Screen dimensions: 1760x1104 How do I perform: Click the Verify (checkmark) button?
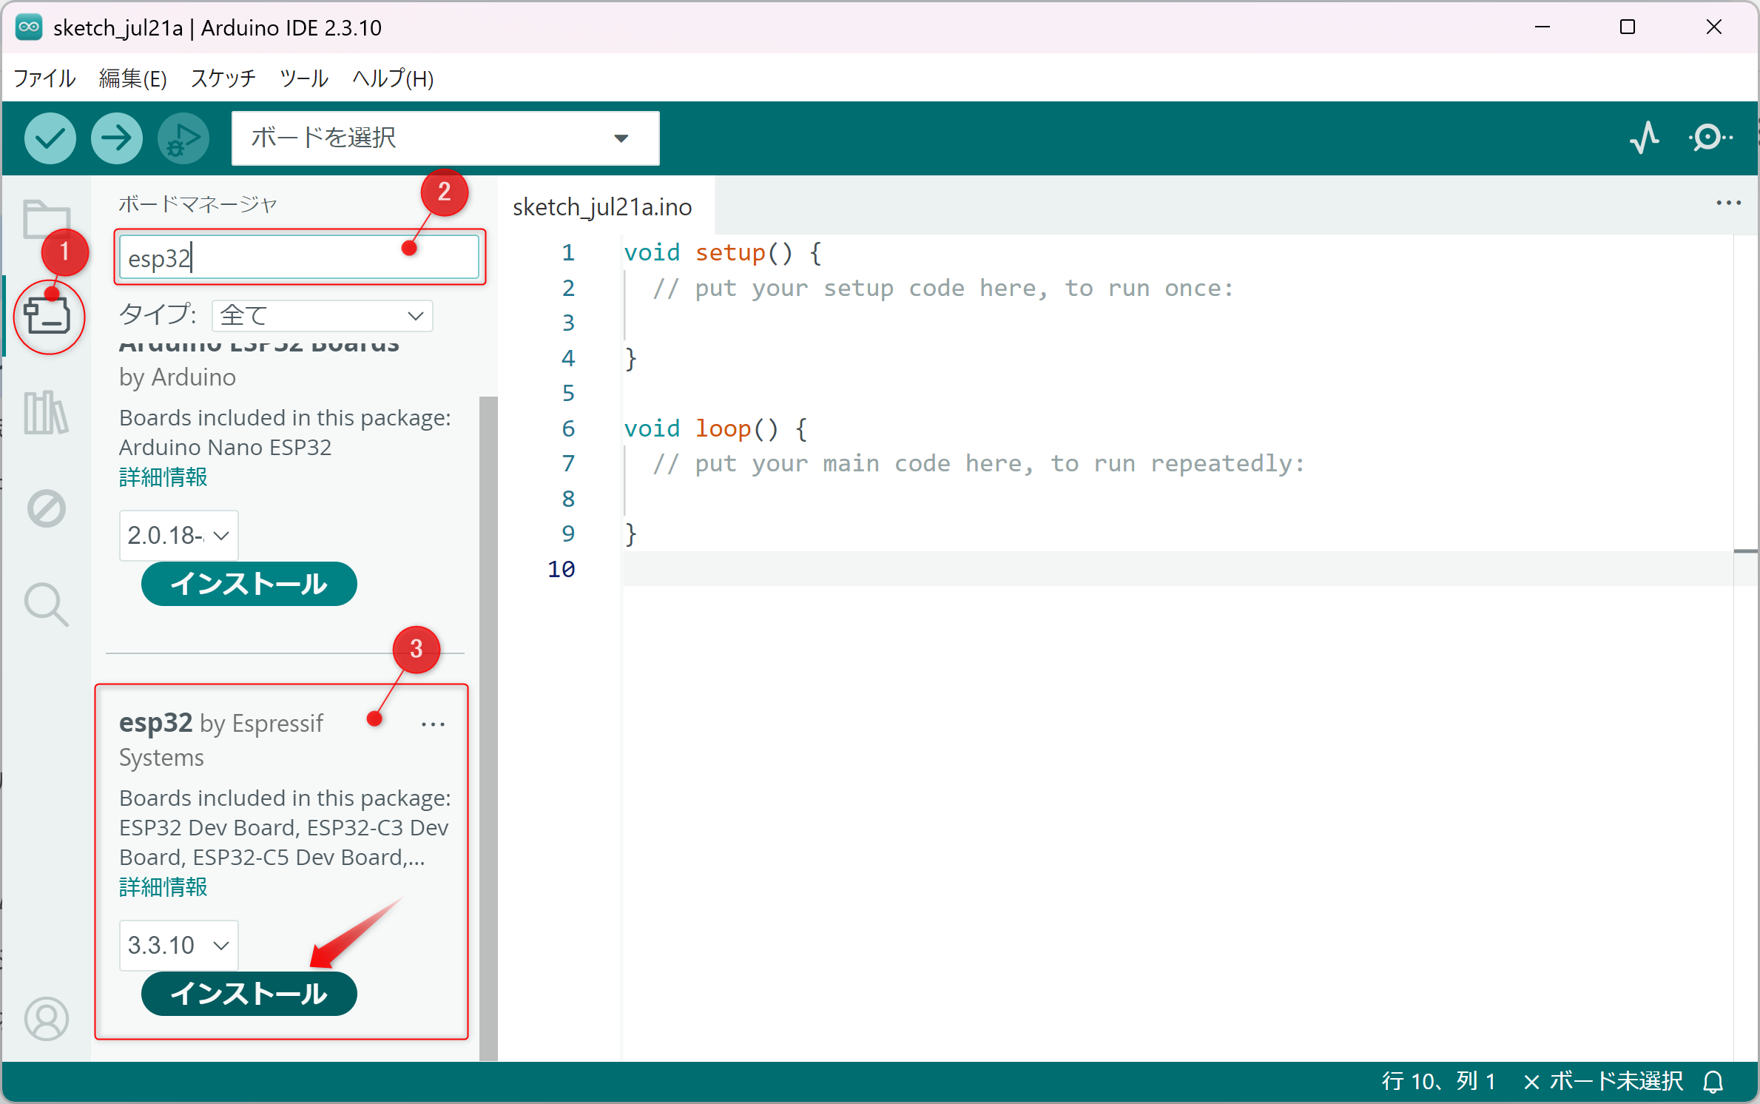pos(50,138)
